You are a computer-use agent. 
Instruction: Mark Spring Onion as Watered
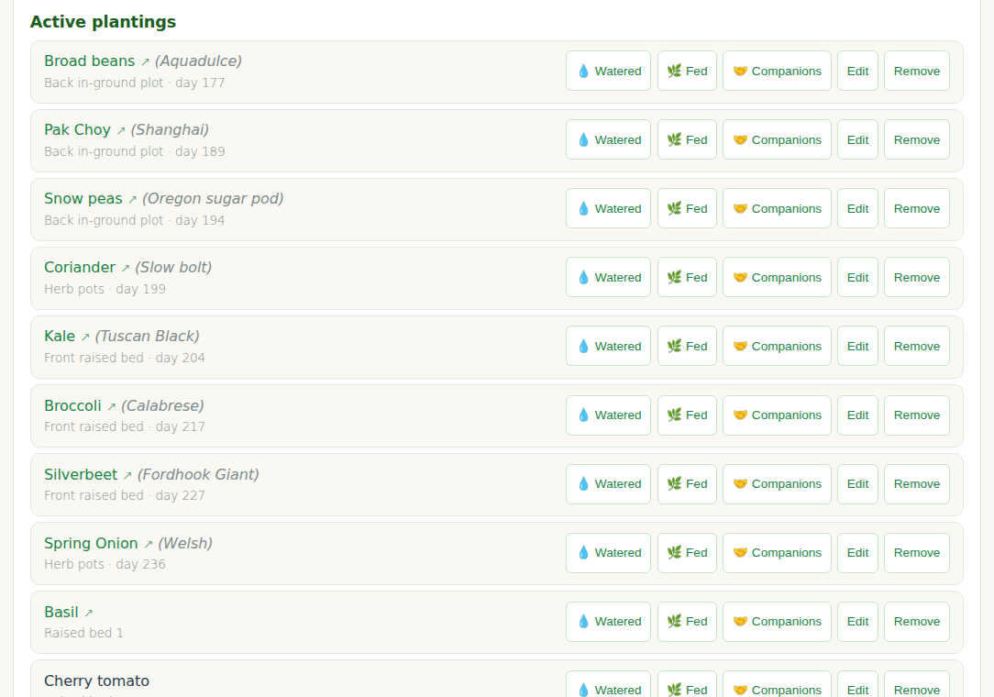coord(608,553)
